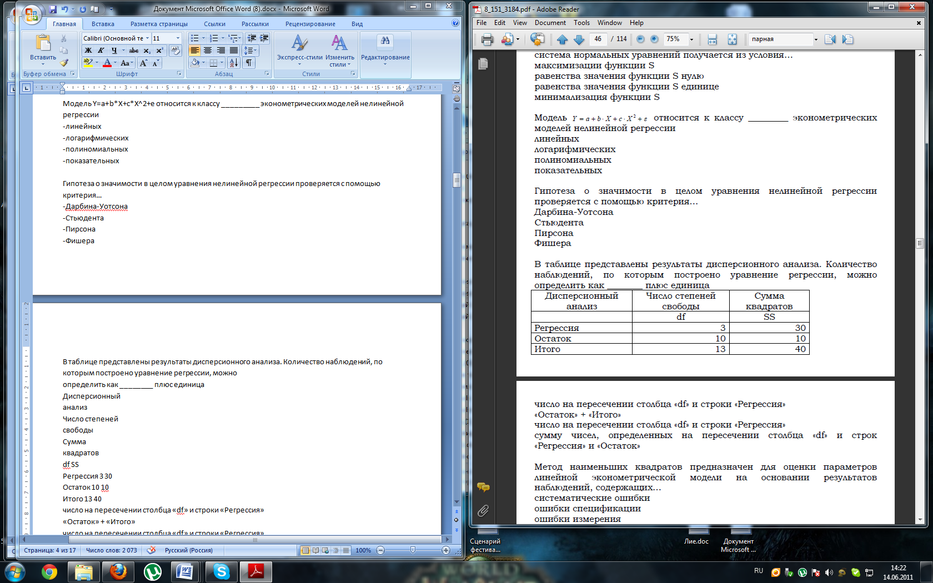This screenshot has height=583, width=933.
Task: Go to previous page in Adobe Reader
Action: [x=563, y=39]
